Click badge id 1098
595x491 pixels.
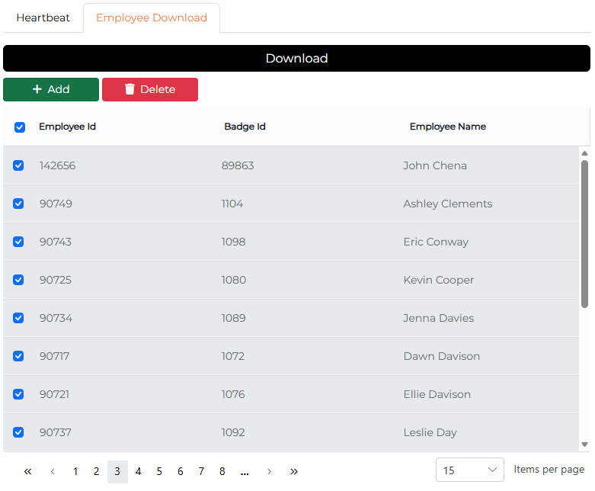tap(233, 242)
